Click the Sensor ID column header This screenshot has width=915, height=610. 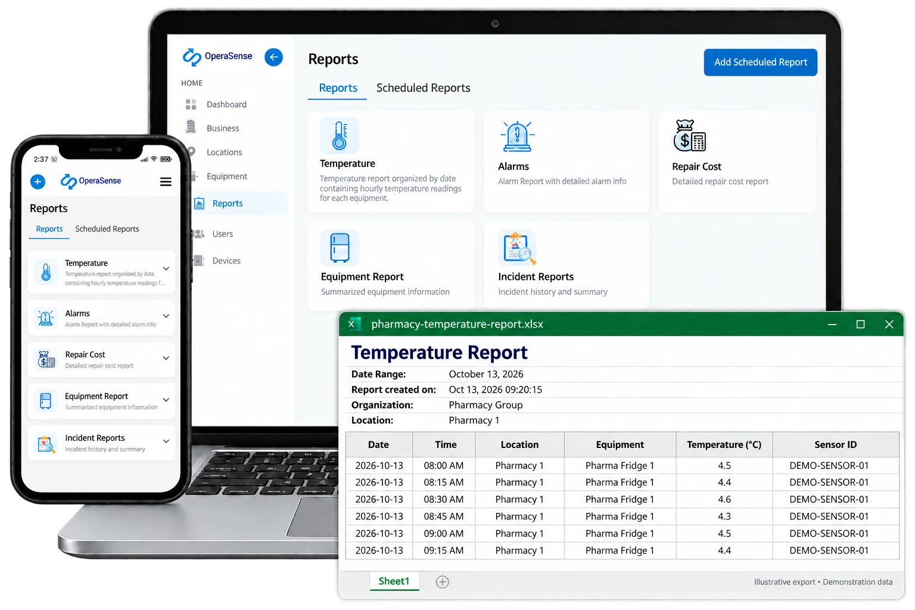(x=835, y=444)
